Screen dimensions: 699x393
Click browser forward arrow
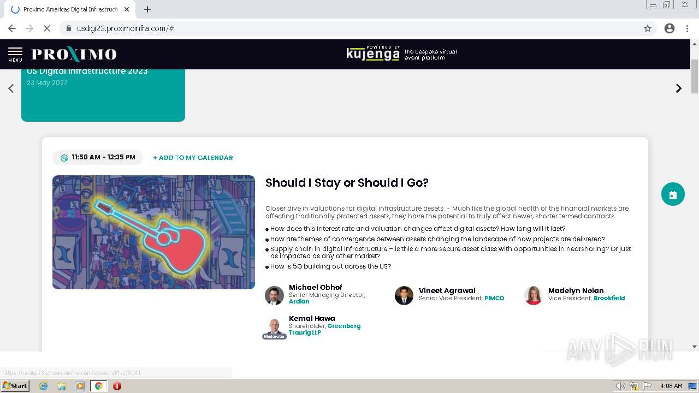coord(29,28)
